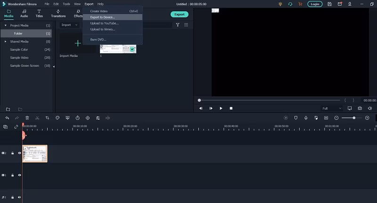Viewport: 377px width, 203px height.
Task: Open the Speed/Duration stopwatch icon
Action: (x=78, y=118)
